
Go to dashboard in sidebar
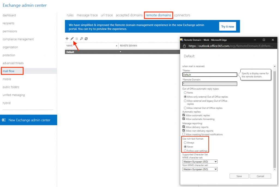pos(9,15)
